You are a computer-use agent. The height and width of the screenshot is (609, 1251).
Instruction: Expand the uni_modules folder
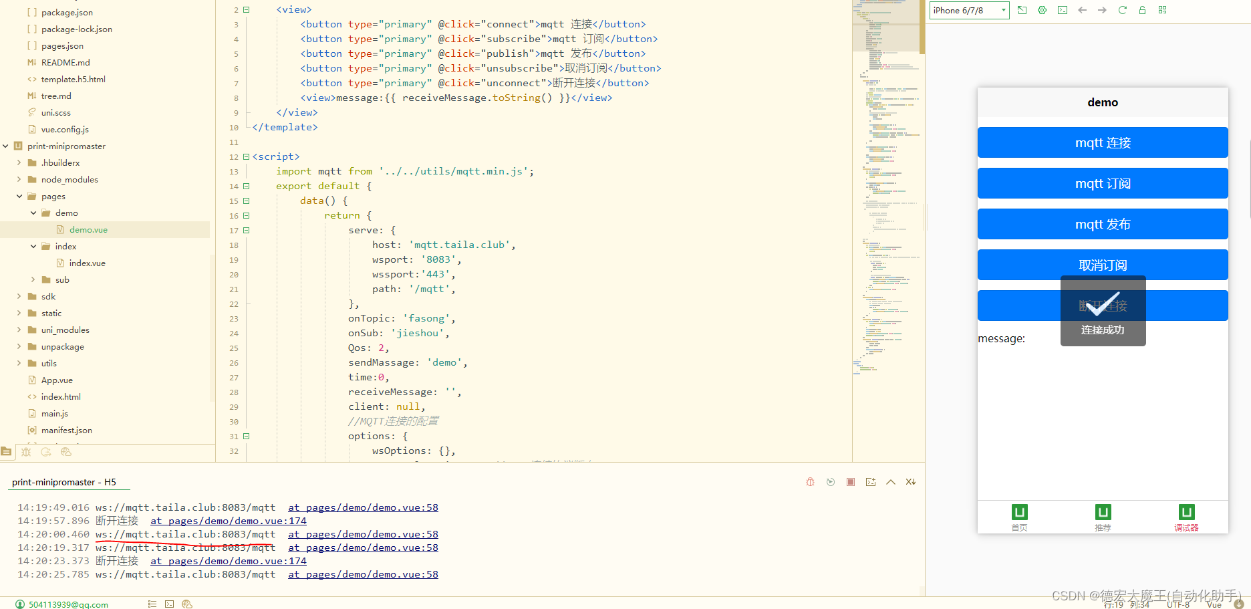tap(19, 330)
